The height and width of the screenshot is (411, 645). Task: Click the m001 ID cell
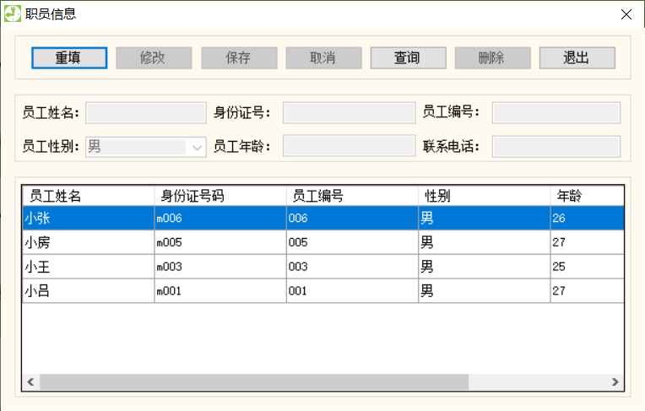[220, 291]
